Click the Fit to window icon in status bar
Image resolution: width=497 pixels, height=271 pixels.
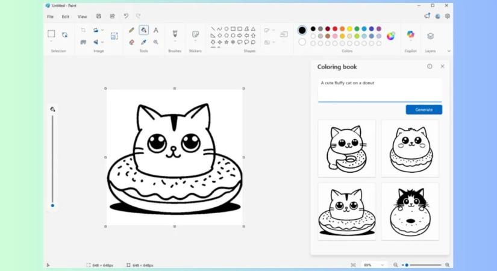tap(354, 264)
